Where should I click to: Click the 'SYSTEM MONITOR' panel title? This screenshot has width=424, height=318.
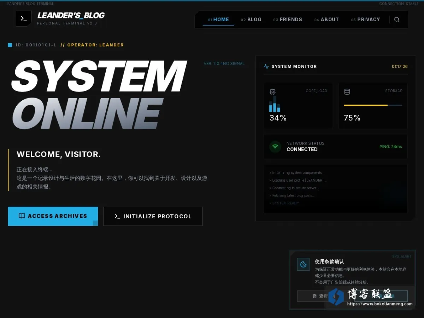pos(294,66)
